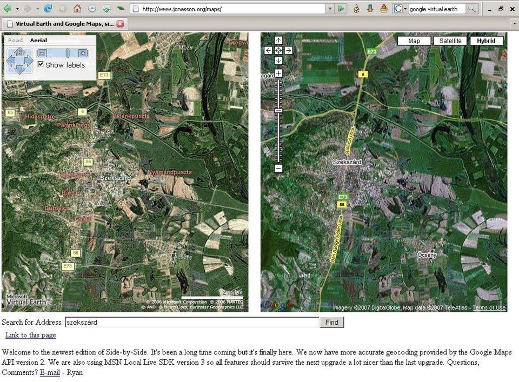Click Hidaspetre label on Virtual Earth map
The width and height of the screenshot is (519, 382).
(x=40, y=116)
